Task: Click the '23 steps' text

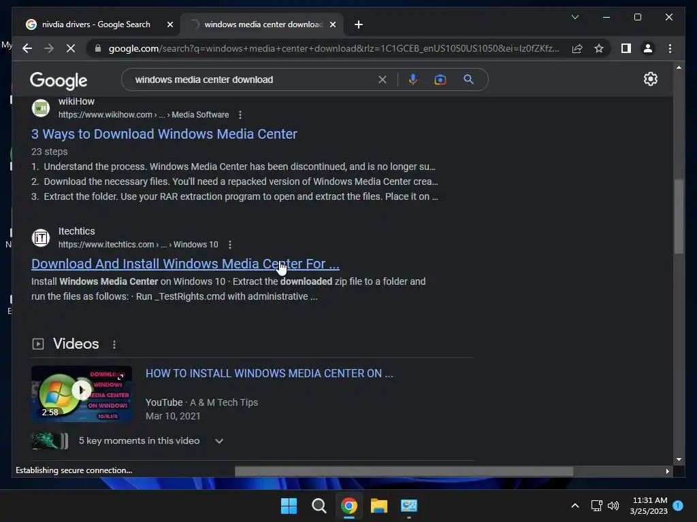Action: coord(49,152)
